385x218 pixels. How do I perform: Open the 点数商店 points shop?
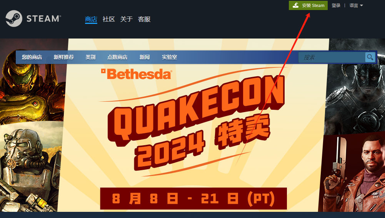point(117,57)
